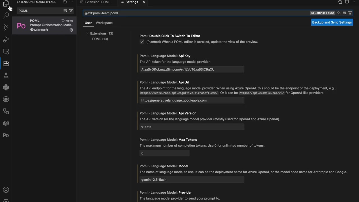The width and height of the screenshot is (359, 202).
Task: Click the Max Tokens setting title
Action: pos(168,139)
